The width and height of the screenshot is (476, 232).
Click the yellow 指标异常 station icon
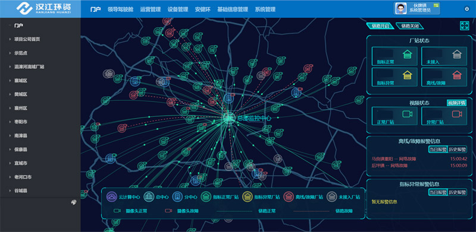(407, 75)
